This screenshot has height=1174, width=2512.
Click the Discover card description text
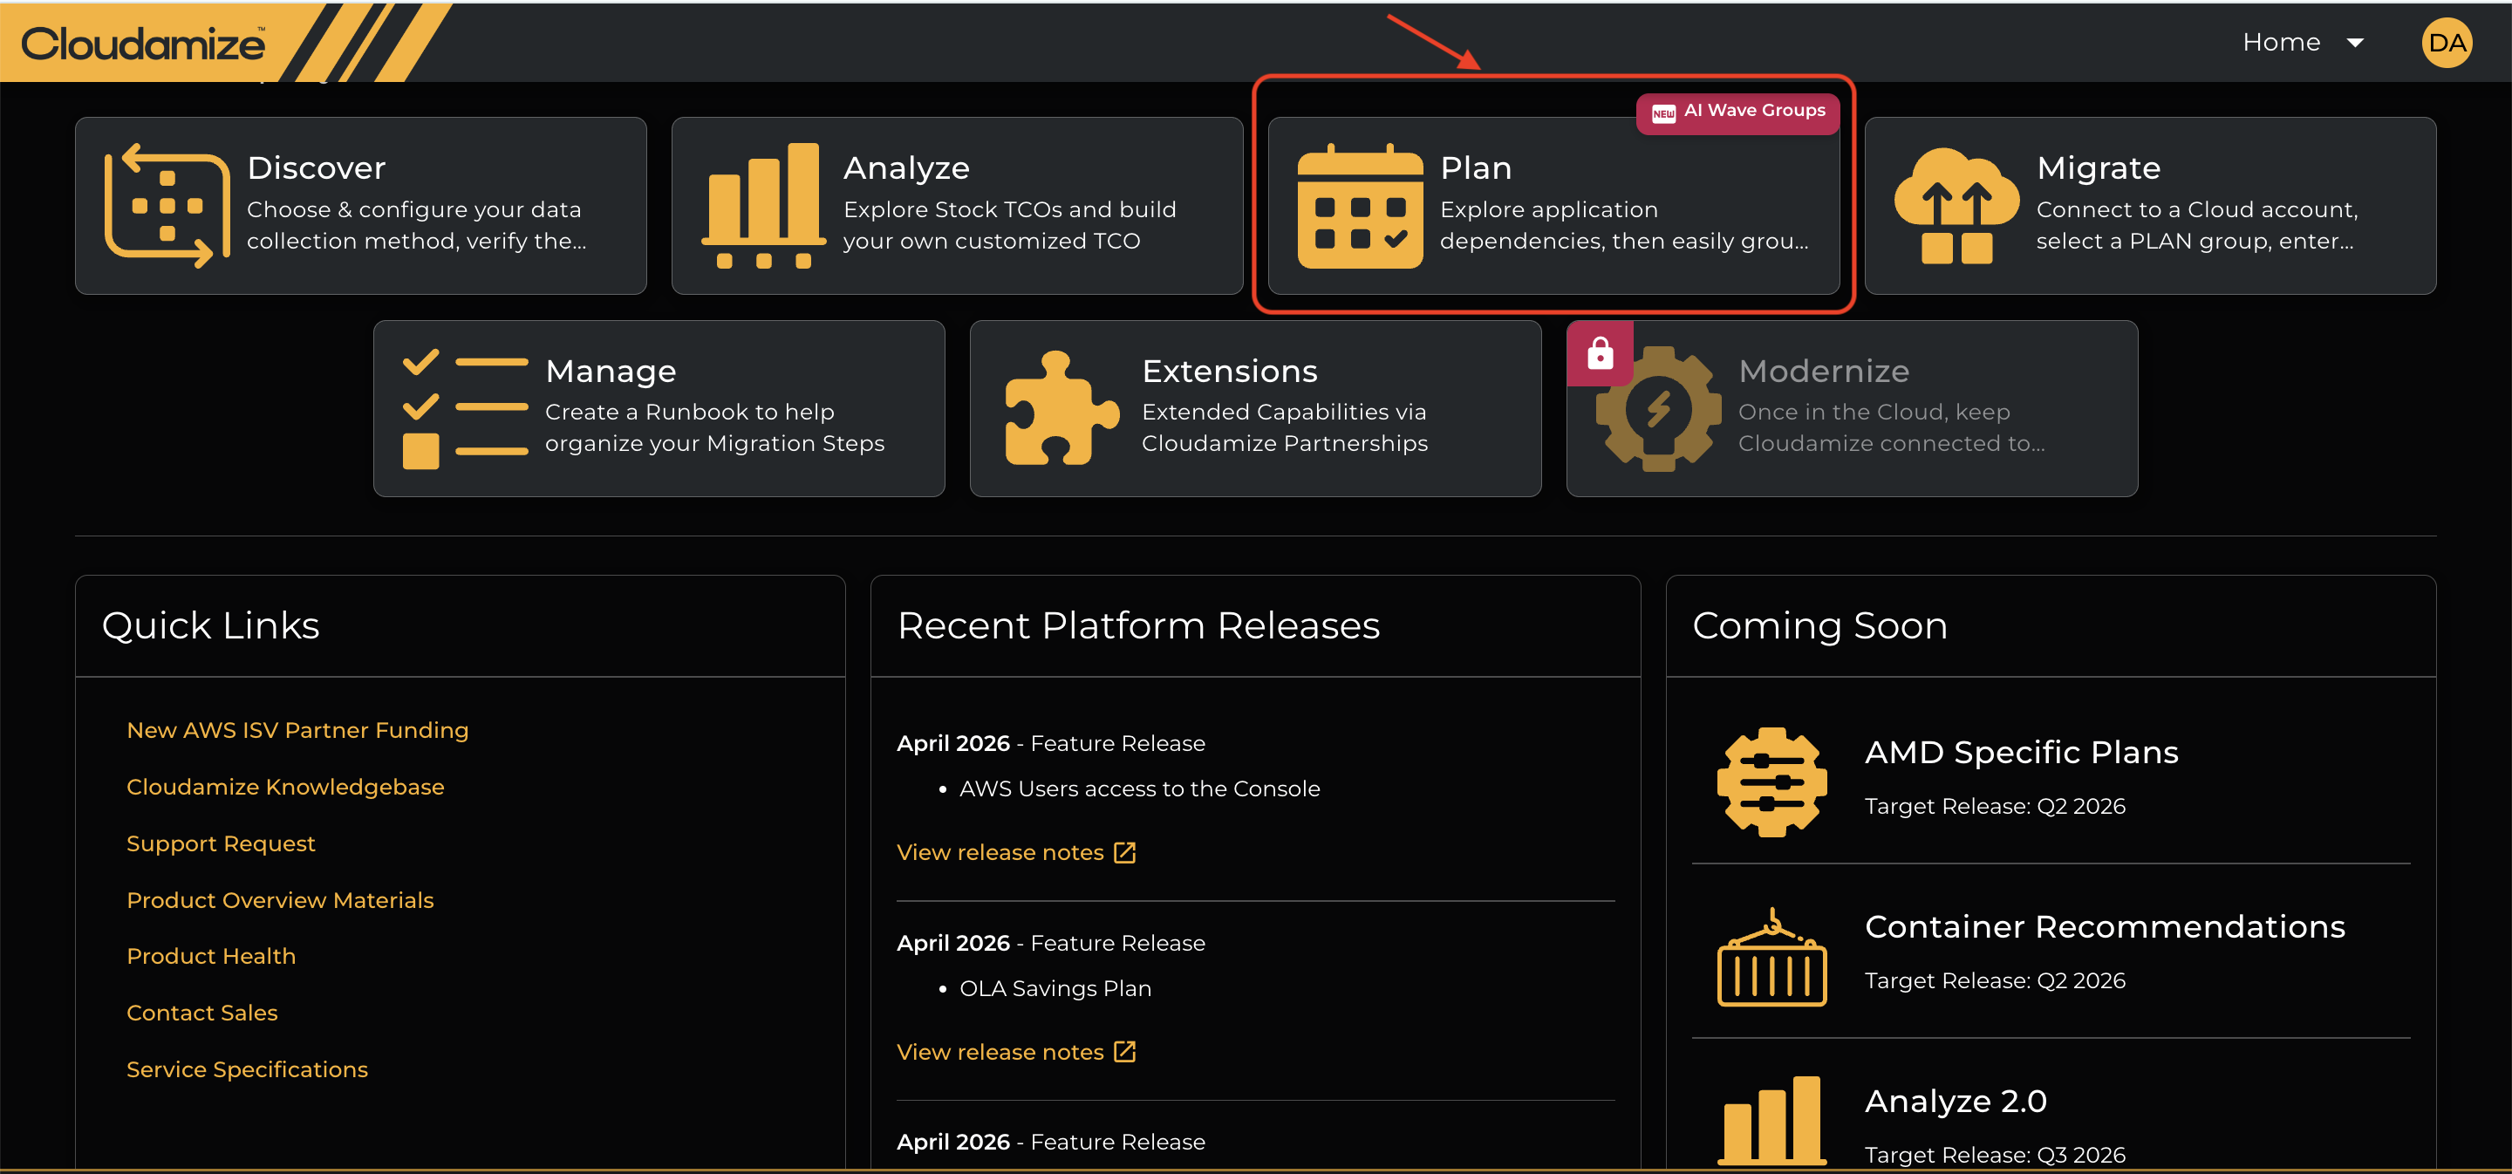tap(416, 225)
